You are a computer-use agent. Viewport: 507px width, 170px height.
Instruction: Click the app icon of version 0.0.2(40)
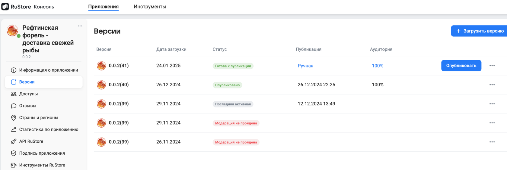101,85
